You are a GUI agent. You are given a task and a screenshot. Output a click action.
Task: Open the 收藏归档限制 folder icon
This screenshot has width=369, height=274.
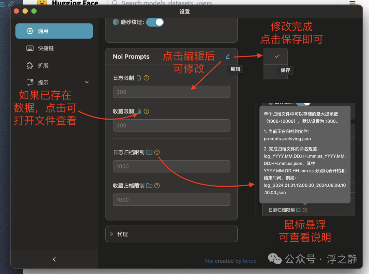pos(149,186)
